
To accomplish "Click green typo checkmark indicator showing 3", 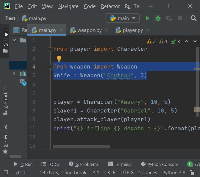I will [176, 42].
